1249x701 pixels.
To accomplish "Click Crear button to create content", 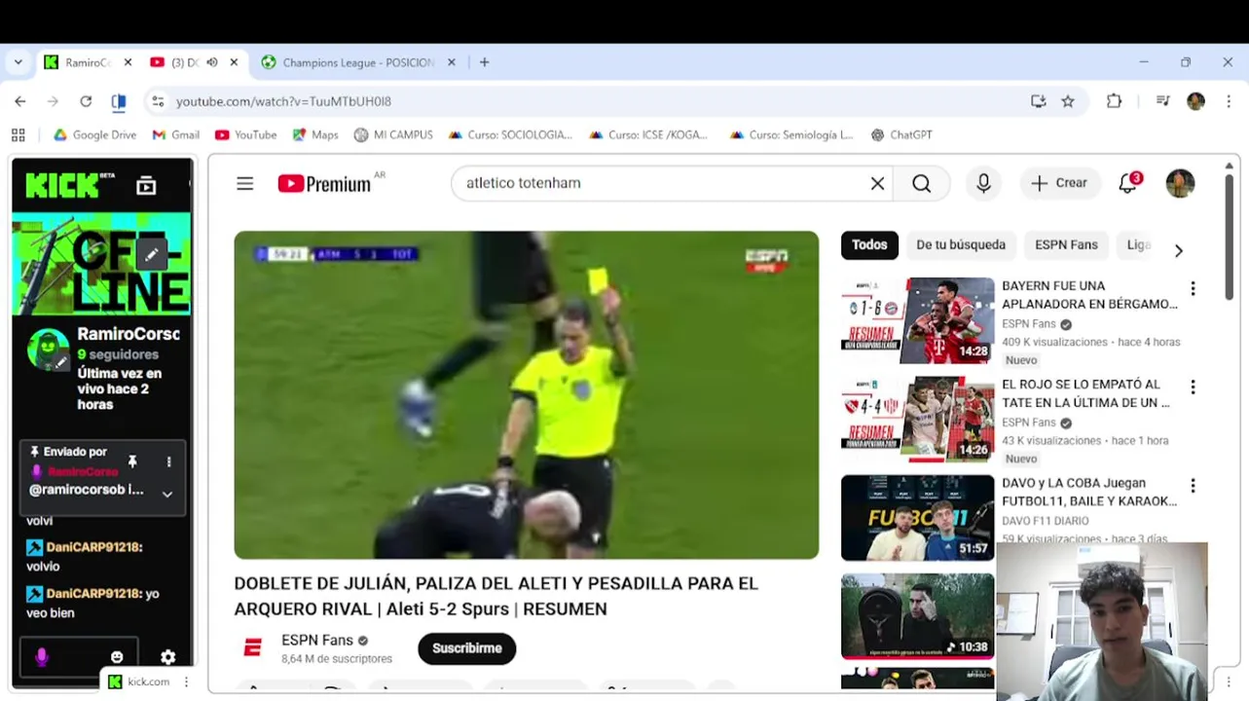I will click(x=1059, y=183).
